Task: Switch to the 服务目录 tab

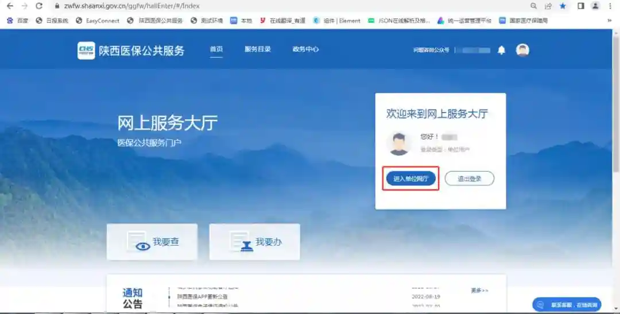Action: pos(257,49)
